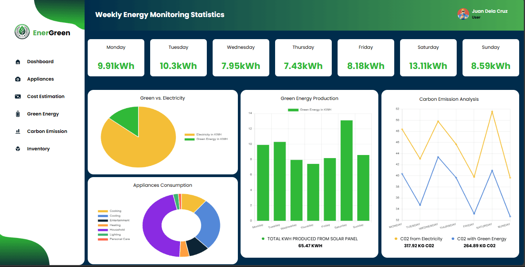
Task: Click Juan Dela Cruz's avatar picture
Action: (463, 14)
